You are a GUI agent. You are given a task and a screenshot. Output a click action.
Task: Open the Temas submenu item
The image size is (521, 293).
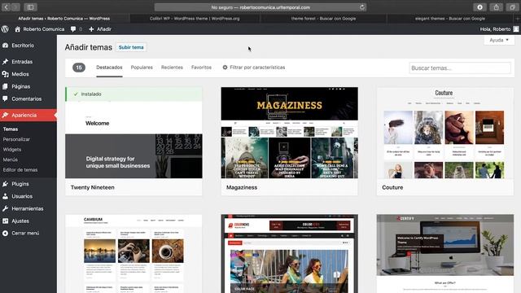click(11, 129)
